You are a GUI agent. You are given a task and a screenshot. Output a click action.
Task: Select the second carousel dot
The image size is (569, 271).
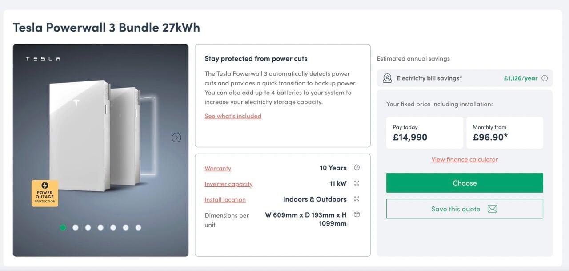pos(76,227)
